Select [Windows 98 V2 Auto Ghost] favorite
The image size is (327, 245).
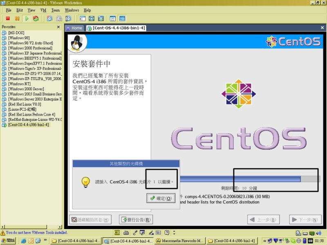tap(30, 43)
